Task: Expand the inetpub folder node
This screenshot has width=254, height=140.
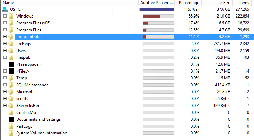Action: [5, 57]
